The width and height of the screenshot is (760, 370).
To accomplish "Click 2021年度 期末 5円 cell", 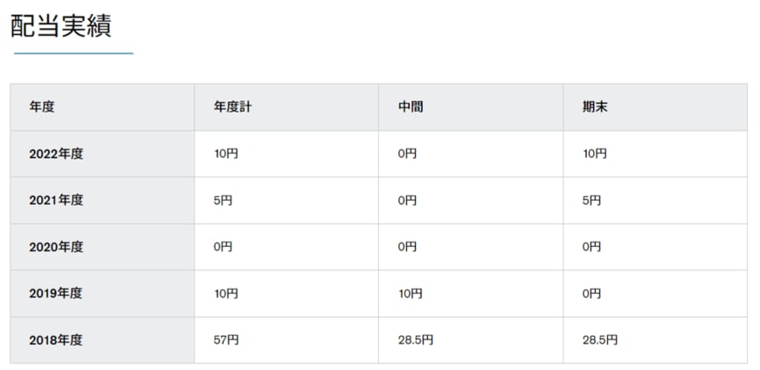I will (591, 200).
